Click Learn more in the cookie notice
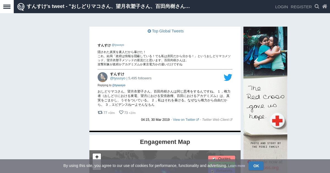The height and width of the screenshot is (173, 330). (x=237, y=166)
